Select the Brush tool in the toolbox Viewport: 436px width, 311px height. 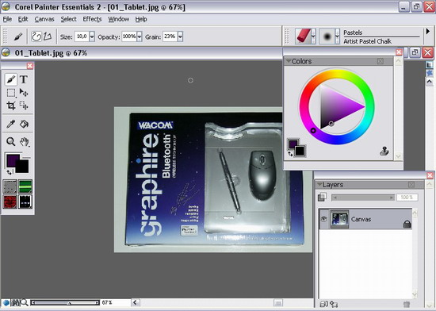[x=10, y=79]
